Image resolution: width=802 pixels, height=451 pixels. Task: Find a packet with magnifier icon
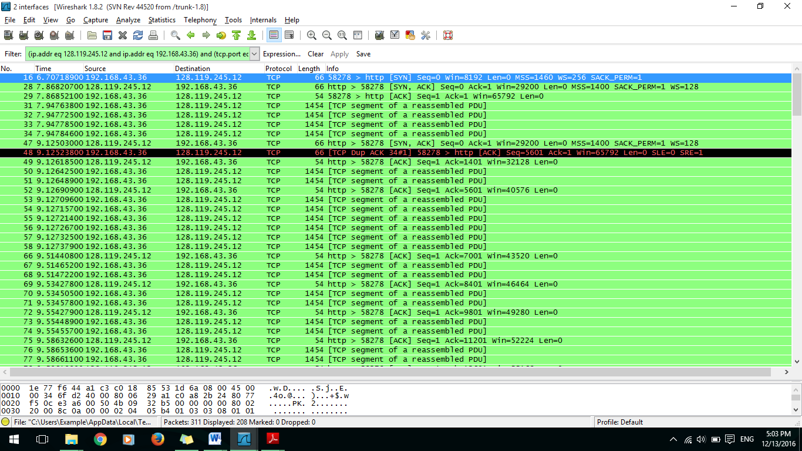pyautogui.click(x=176, y=35)
